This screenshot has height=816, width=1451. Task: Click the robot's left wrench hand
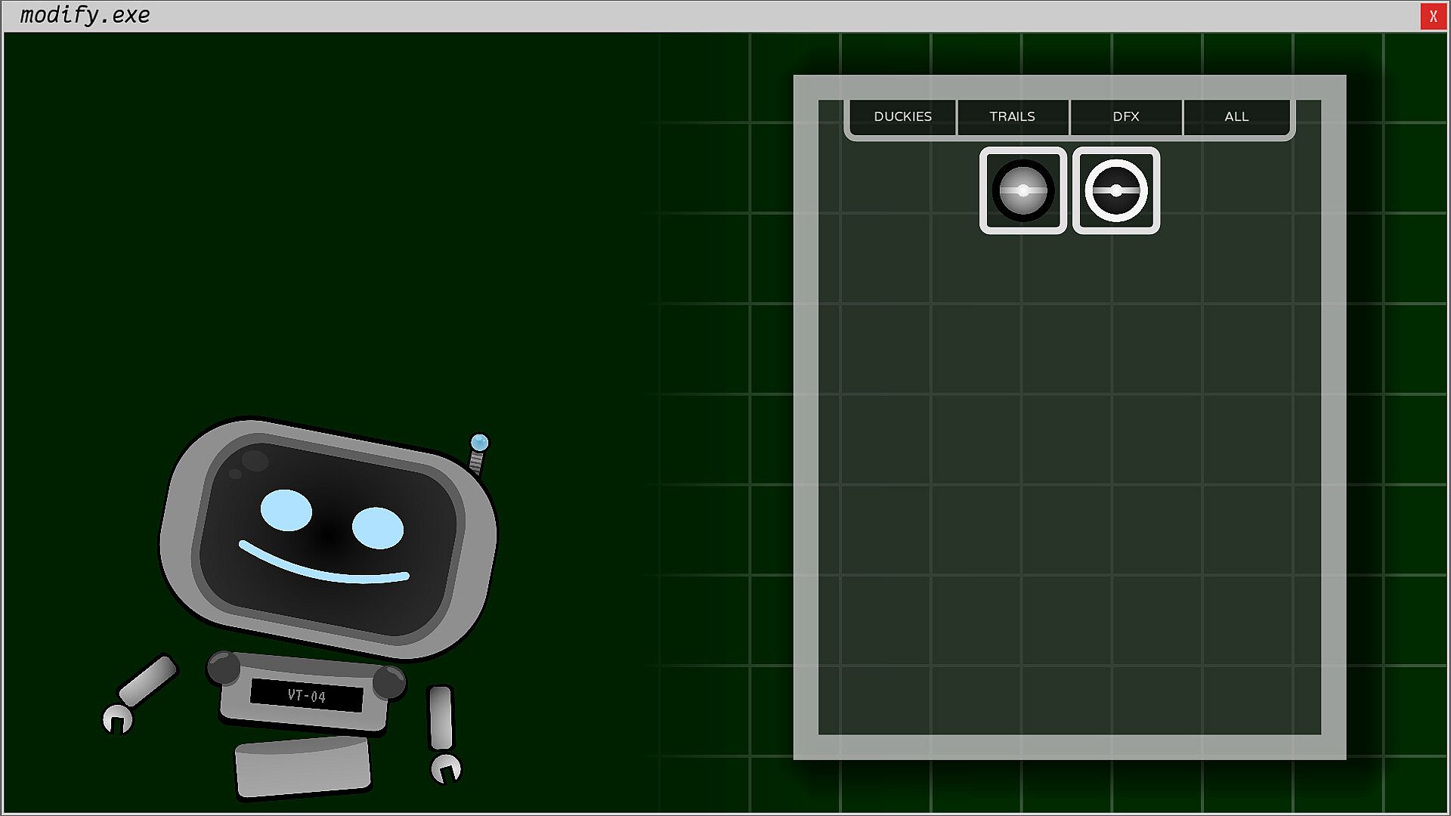pos(117,719)
